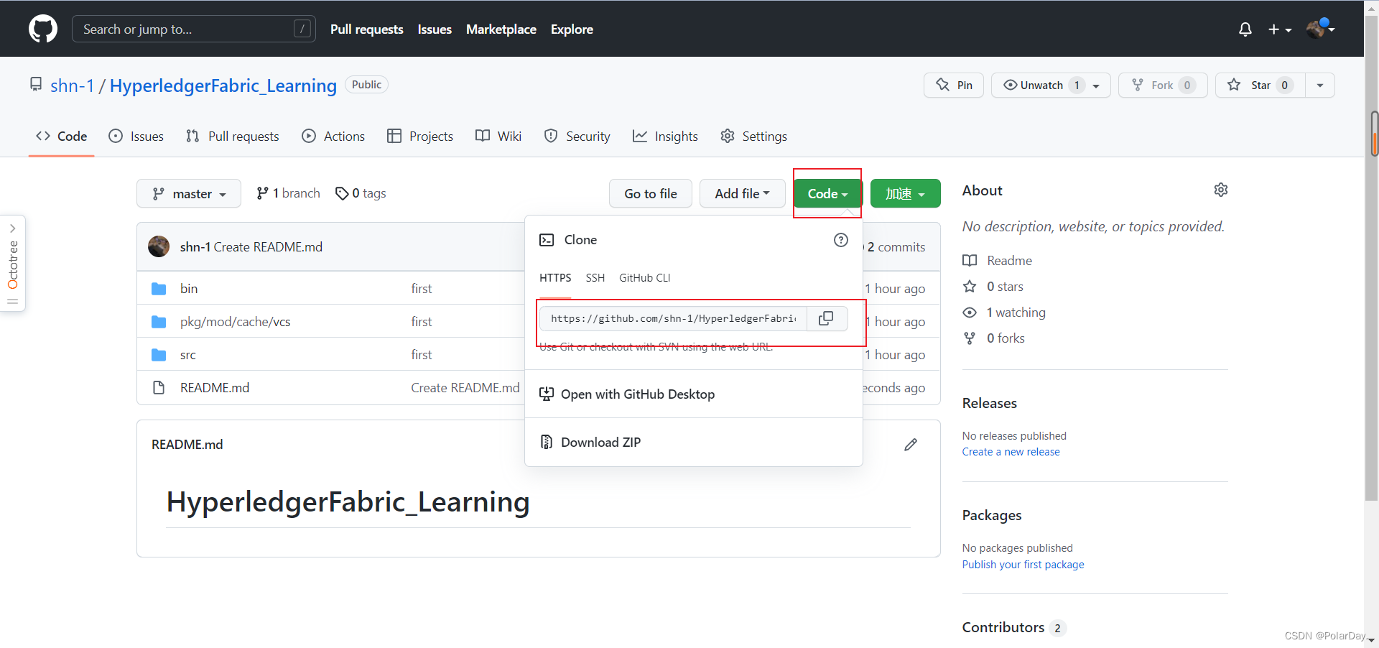Switch to the GitHub CLI clone tab
This screenshot has width=1379, height=648.
click(644, 278)
